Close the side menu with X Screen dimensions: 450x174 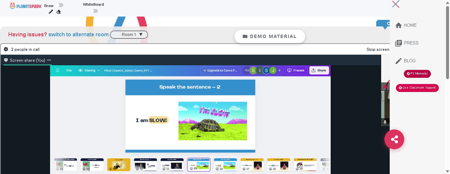[x=396, y=4]
